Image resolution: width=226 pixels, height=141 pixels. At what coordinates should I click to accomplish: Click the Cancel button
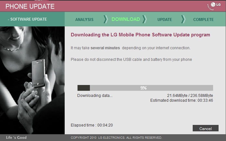[206, 128]
